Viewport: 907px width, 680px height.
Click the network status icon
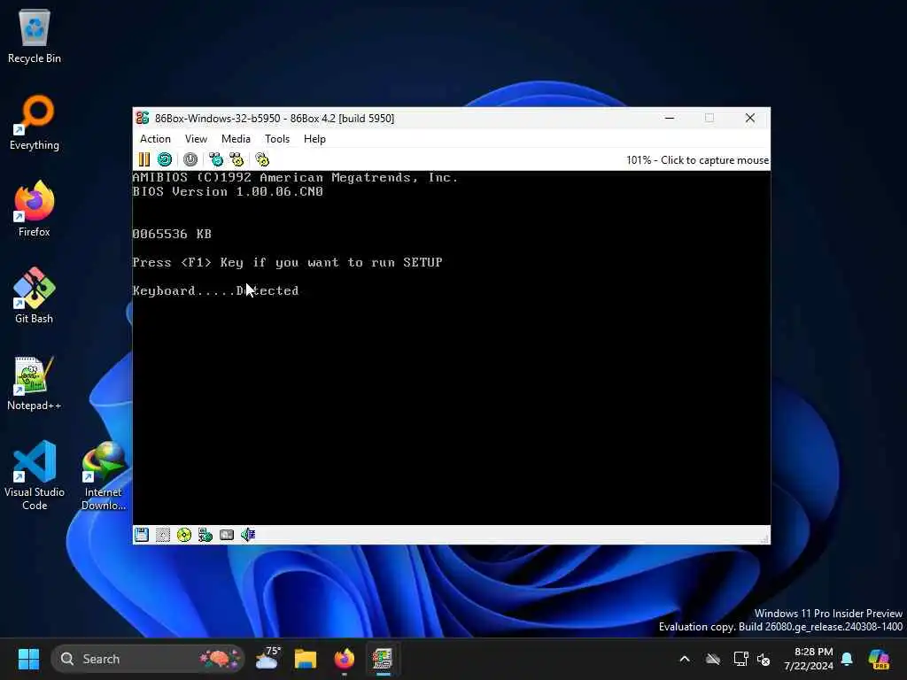point(205,535)
